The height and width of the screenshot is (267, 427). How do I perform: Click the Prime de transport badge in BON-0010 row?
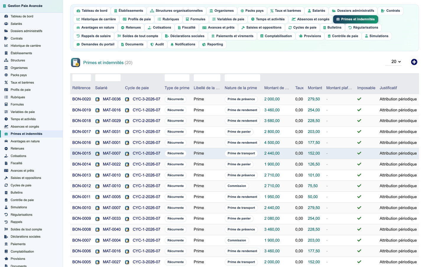click(241, 208)
